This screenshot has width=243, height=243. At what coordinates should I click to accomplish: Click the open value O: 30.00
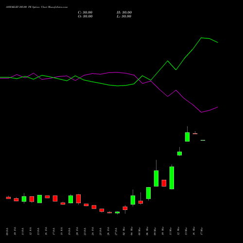coord(85,17)
